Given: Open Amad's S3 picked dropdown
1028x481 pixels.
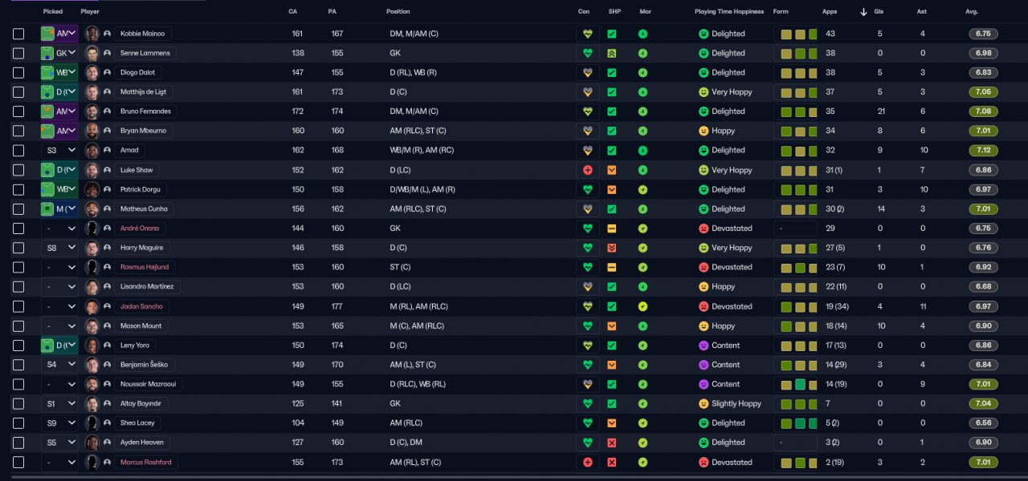Looking at the screenshot, I should tap(59, 150).
